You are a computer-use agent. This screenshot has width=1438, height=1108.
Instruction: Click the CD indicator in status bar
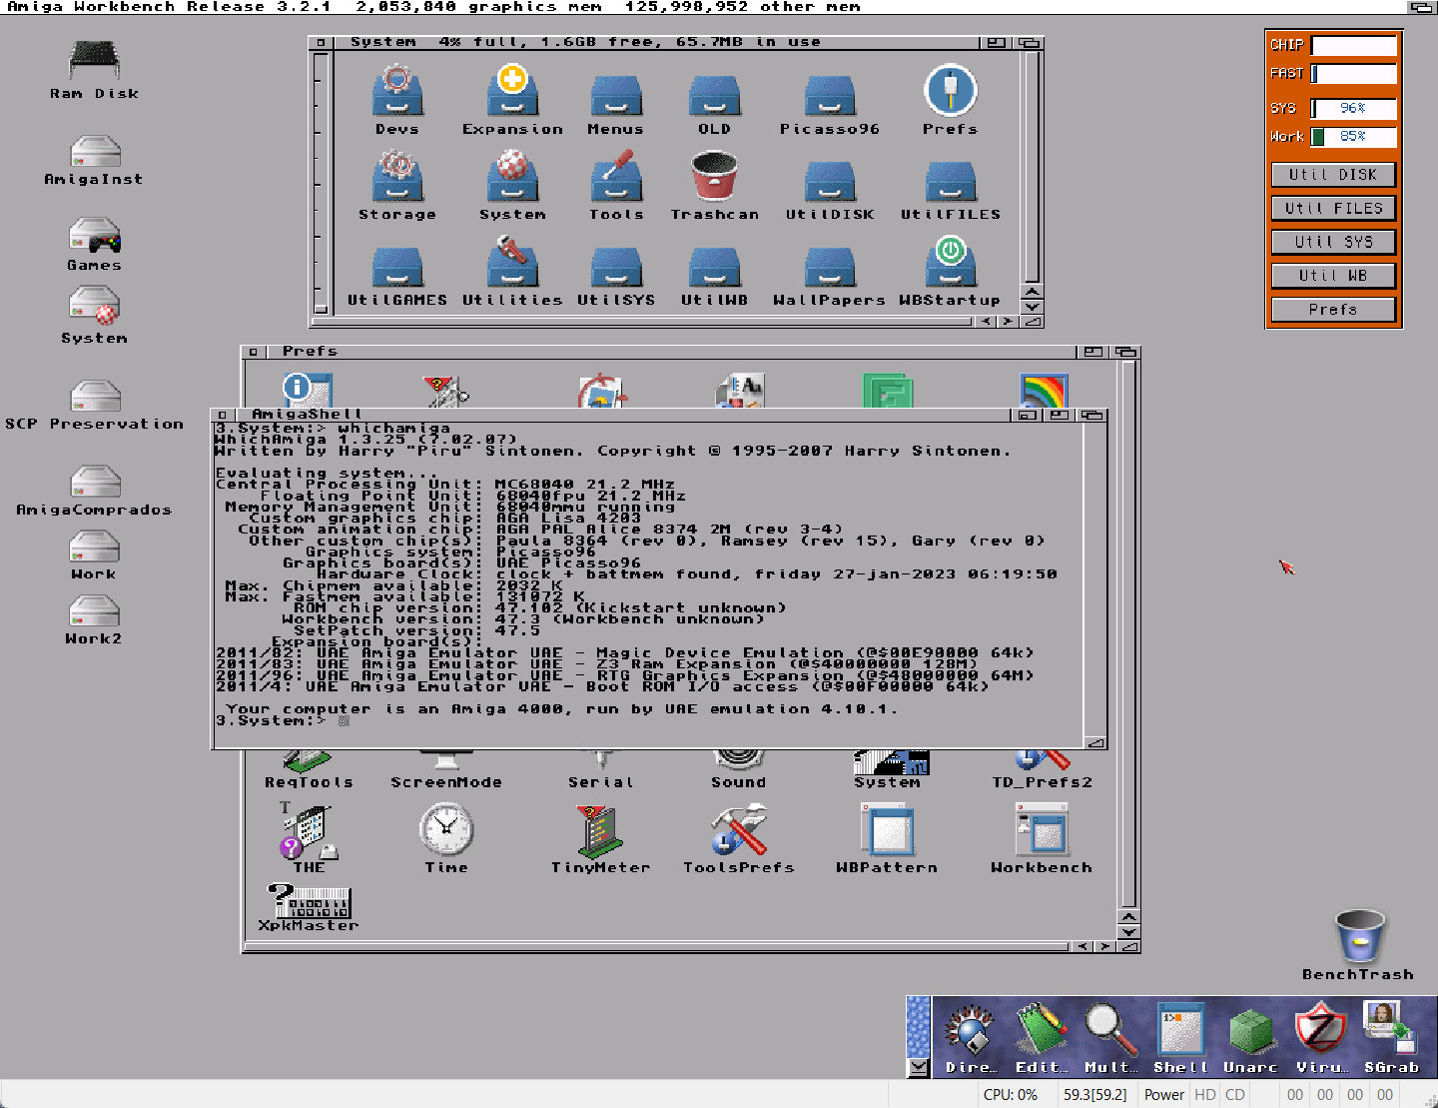(1235, 1095)
